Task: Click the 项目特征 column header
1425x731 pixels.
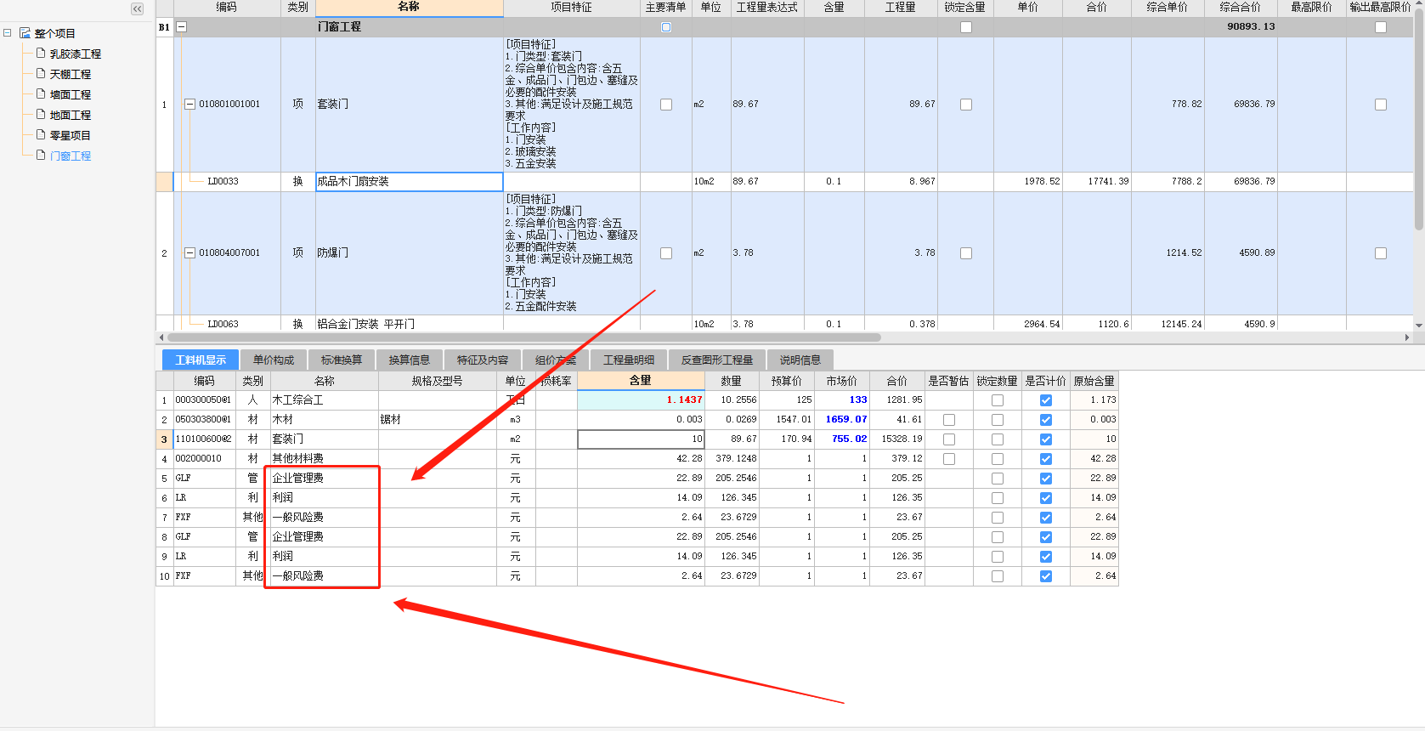Action: coord(571,7)
